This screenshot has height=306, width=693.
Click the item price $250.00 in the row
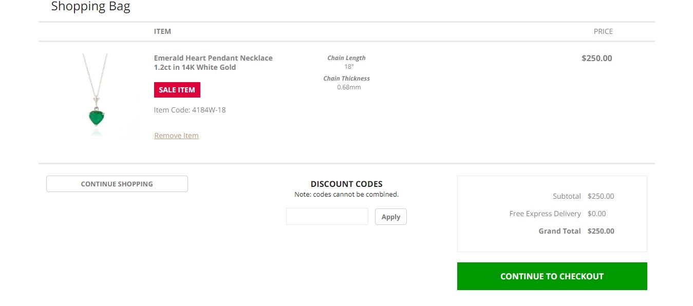pos(597,58)
